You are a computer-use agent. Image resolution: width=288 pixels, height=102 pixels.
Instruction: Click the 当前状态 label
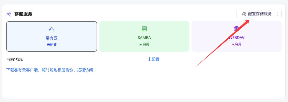coord(15,60)
